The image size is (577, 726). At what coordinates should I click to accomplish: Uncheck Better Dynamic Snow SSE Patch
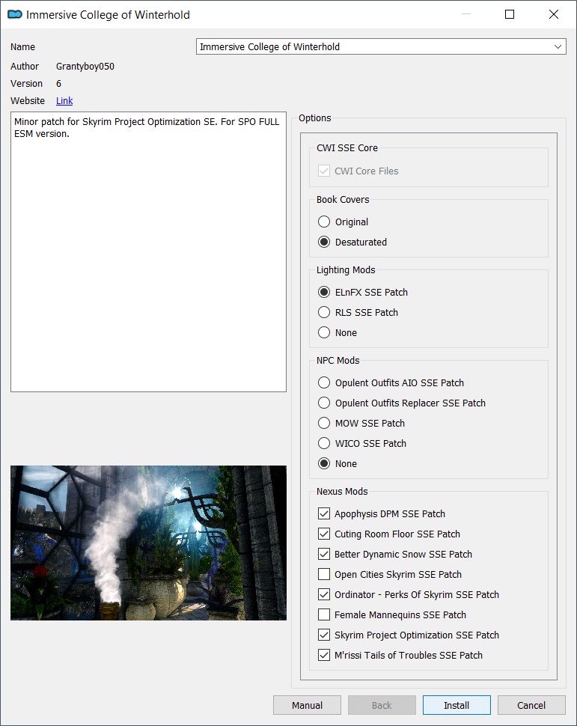[324, 554]
